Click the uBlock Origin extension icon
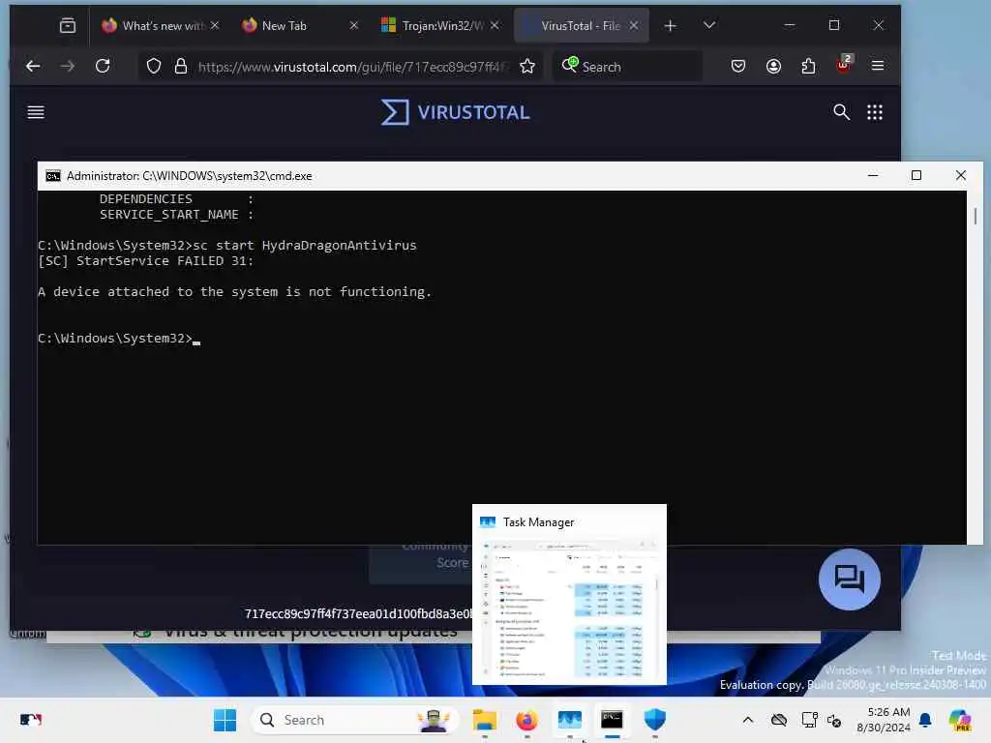This screenshot has height=743, width=991. tap(844, 65)
